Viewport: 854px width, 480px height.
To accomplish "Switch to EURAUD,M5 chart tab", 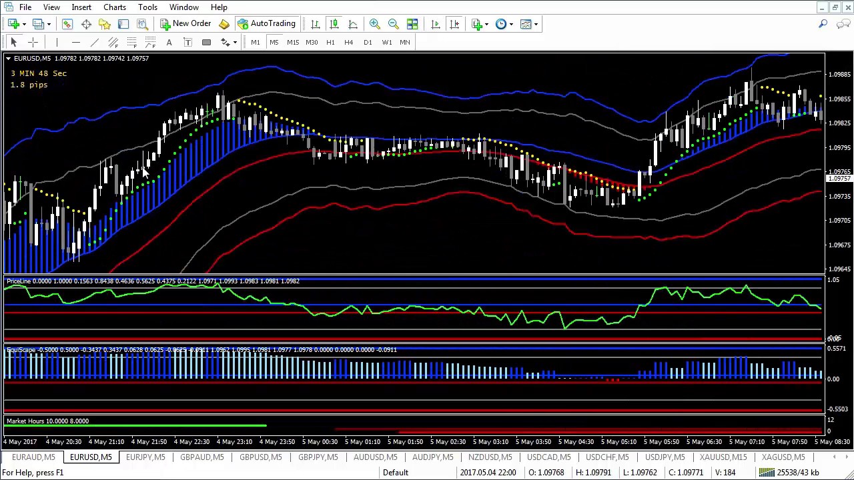I will click(x=33, y=457).
